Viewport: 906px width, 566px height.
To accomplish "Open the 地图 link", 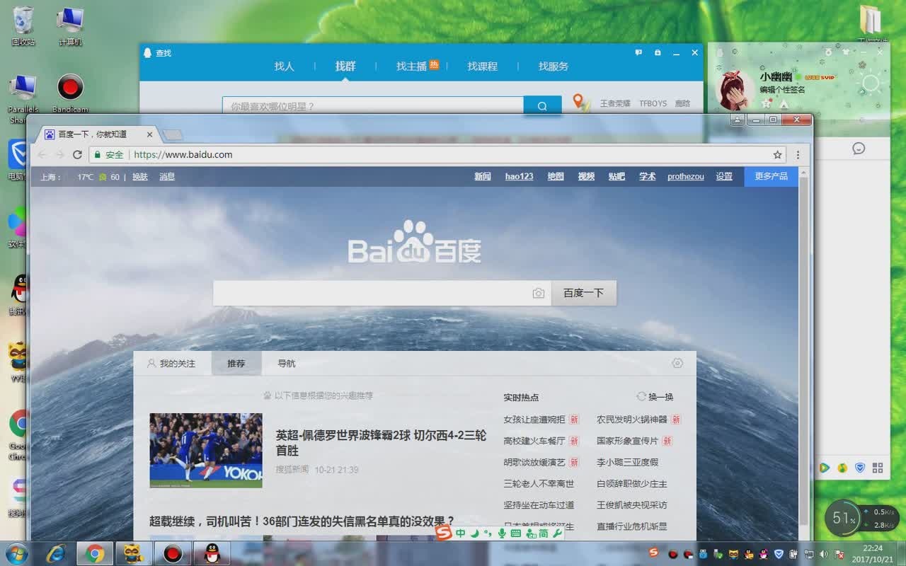I will point(556,176).
